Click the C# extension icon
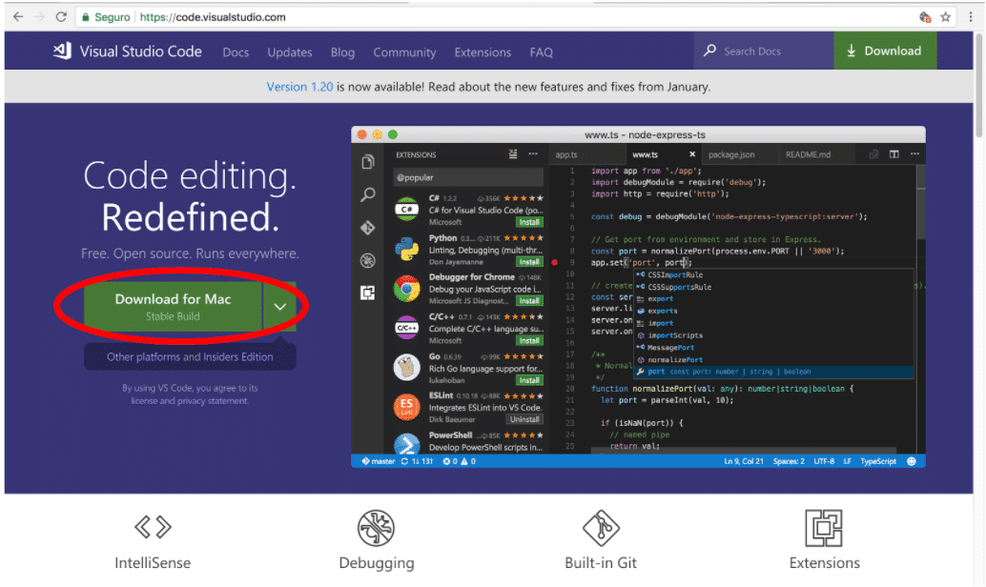The width and height of the screenshot is (986, 587). pyautogui.click(x=406, y=210)
